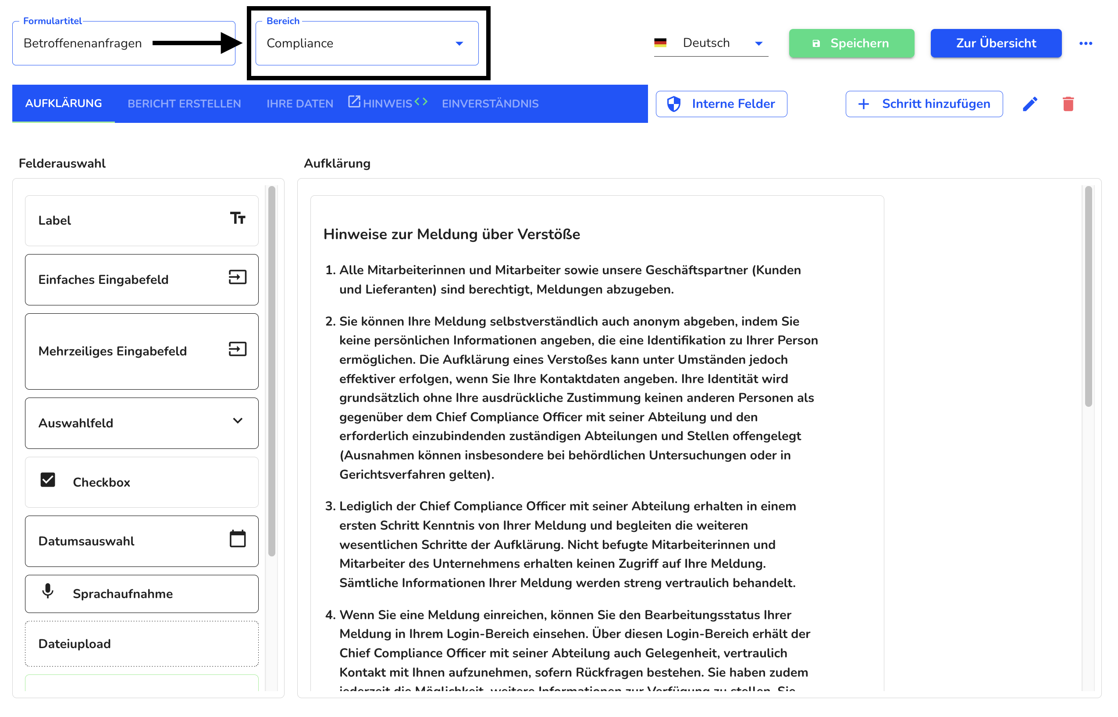1118x717 pixels.
Task: Click the Aufklärung content scrollbar
Action: click(1088, 296)
